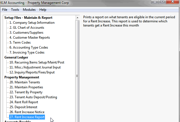Image resolution: width=180 pixels, height=122 pixels.
Task: Click Setup Files - Maintain & Report heading
Action: pos(28,18)
